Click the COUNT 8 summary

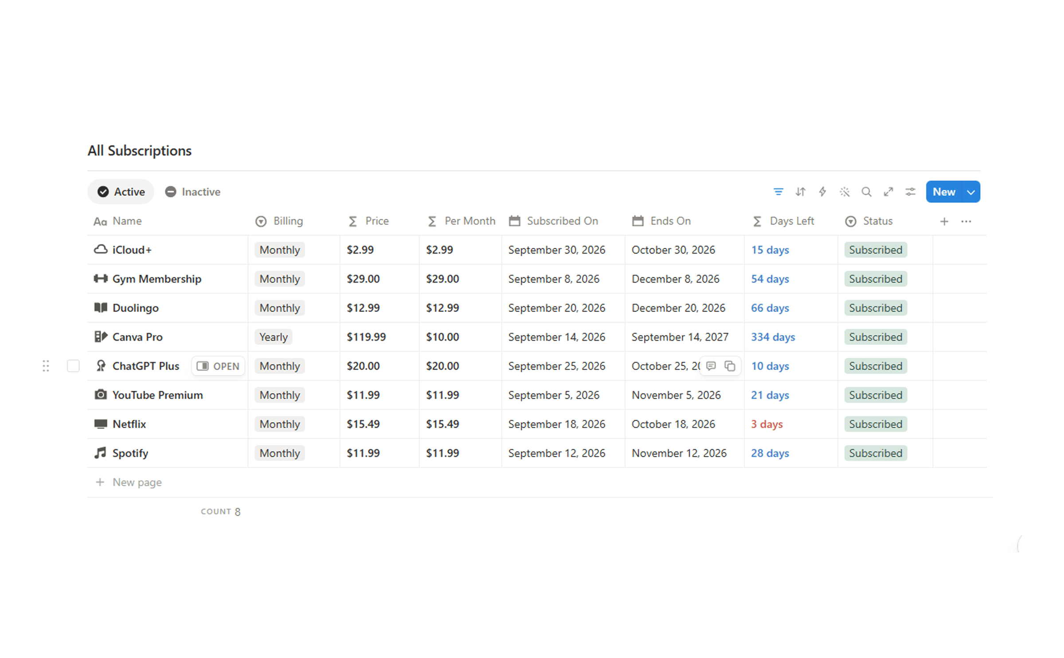click(x=220, y=512)
